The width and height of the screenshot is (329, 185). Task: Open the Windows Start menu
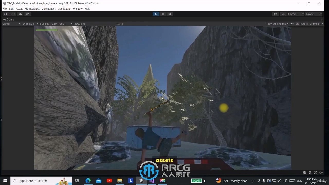tap(5, 181)
